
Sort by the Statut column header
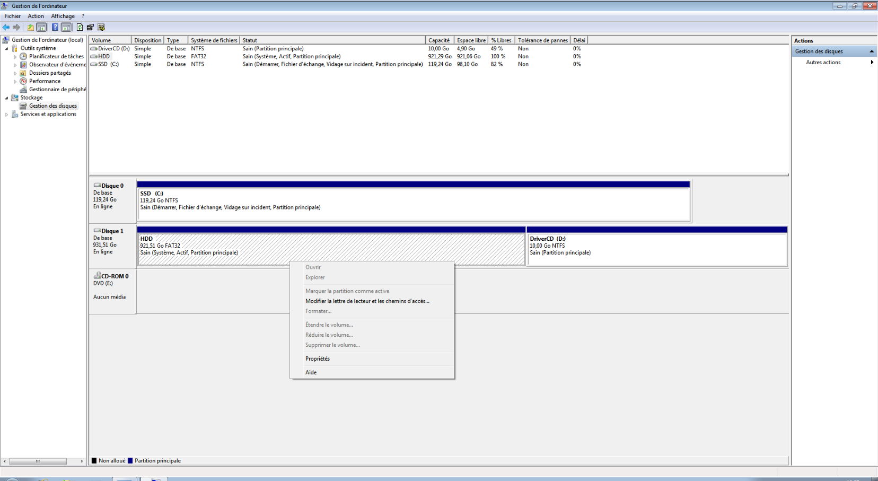coord(332,40)
